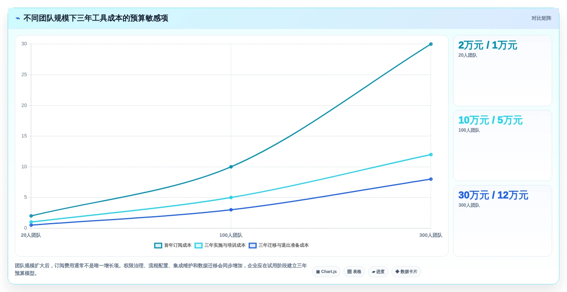
Task: Select the 三年实施与培训成本 point at 100人团队
Action: click(x=231, y=198)
